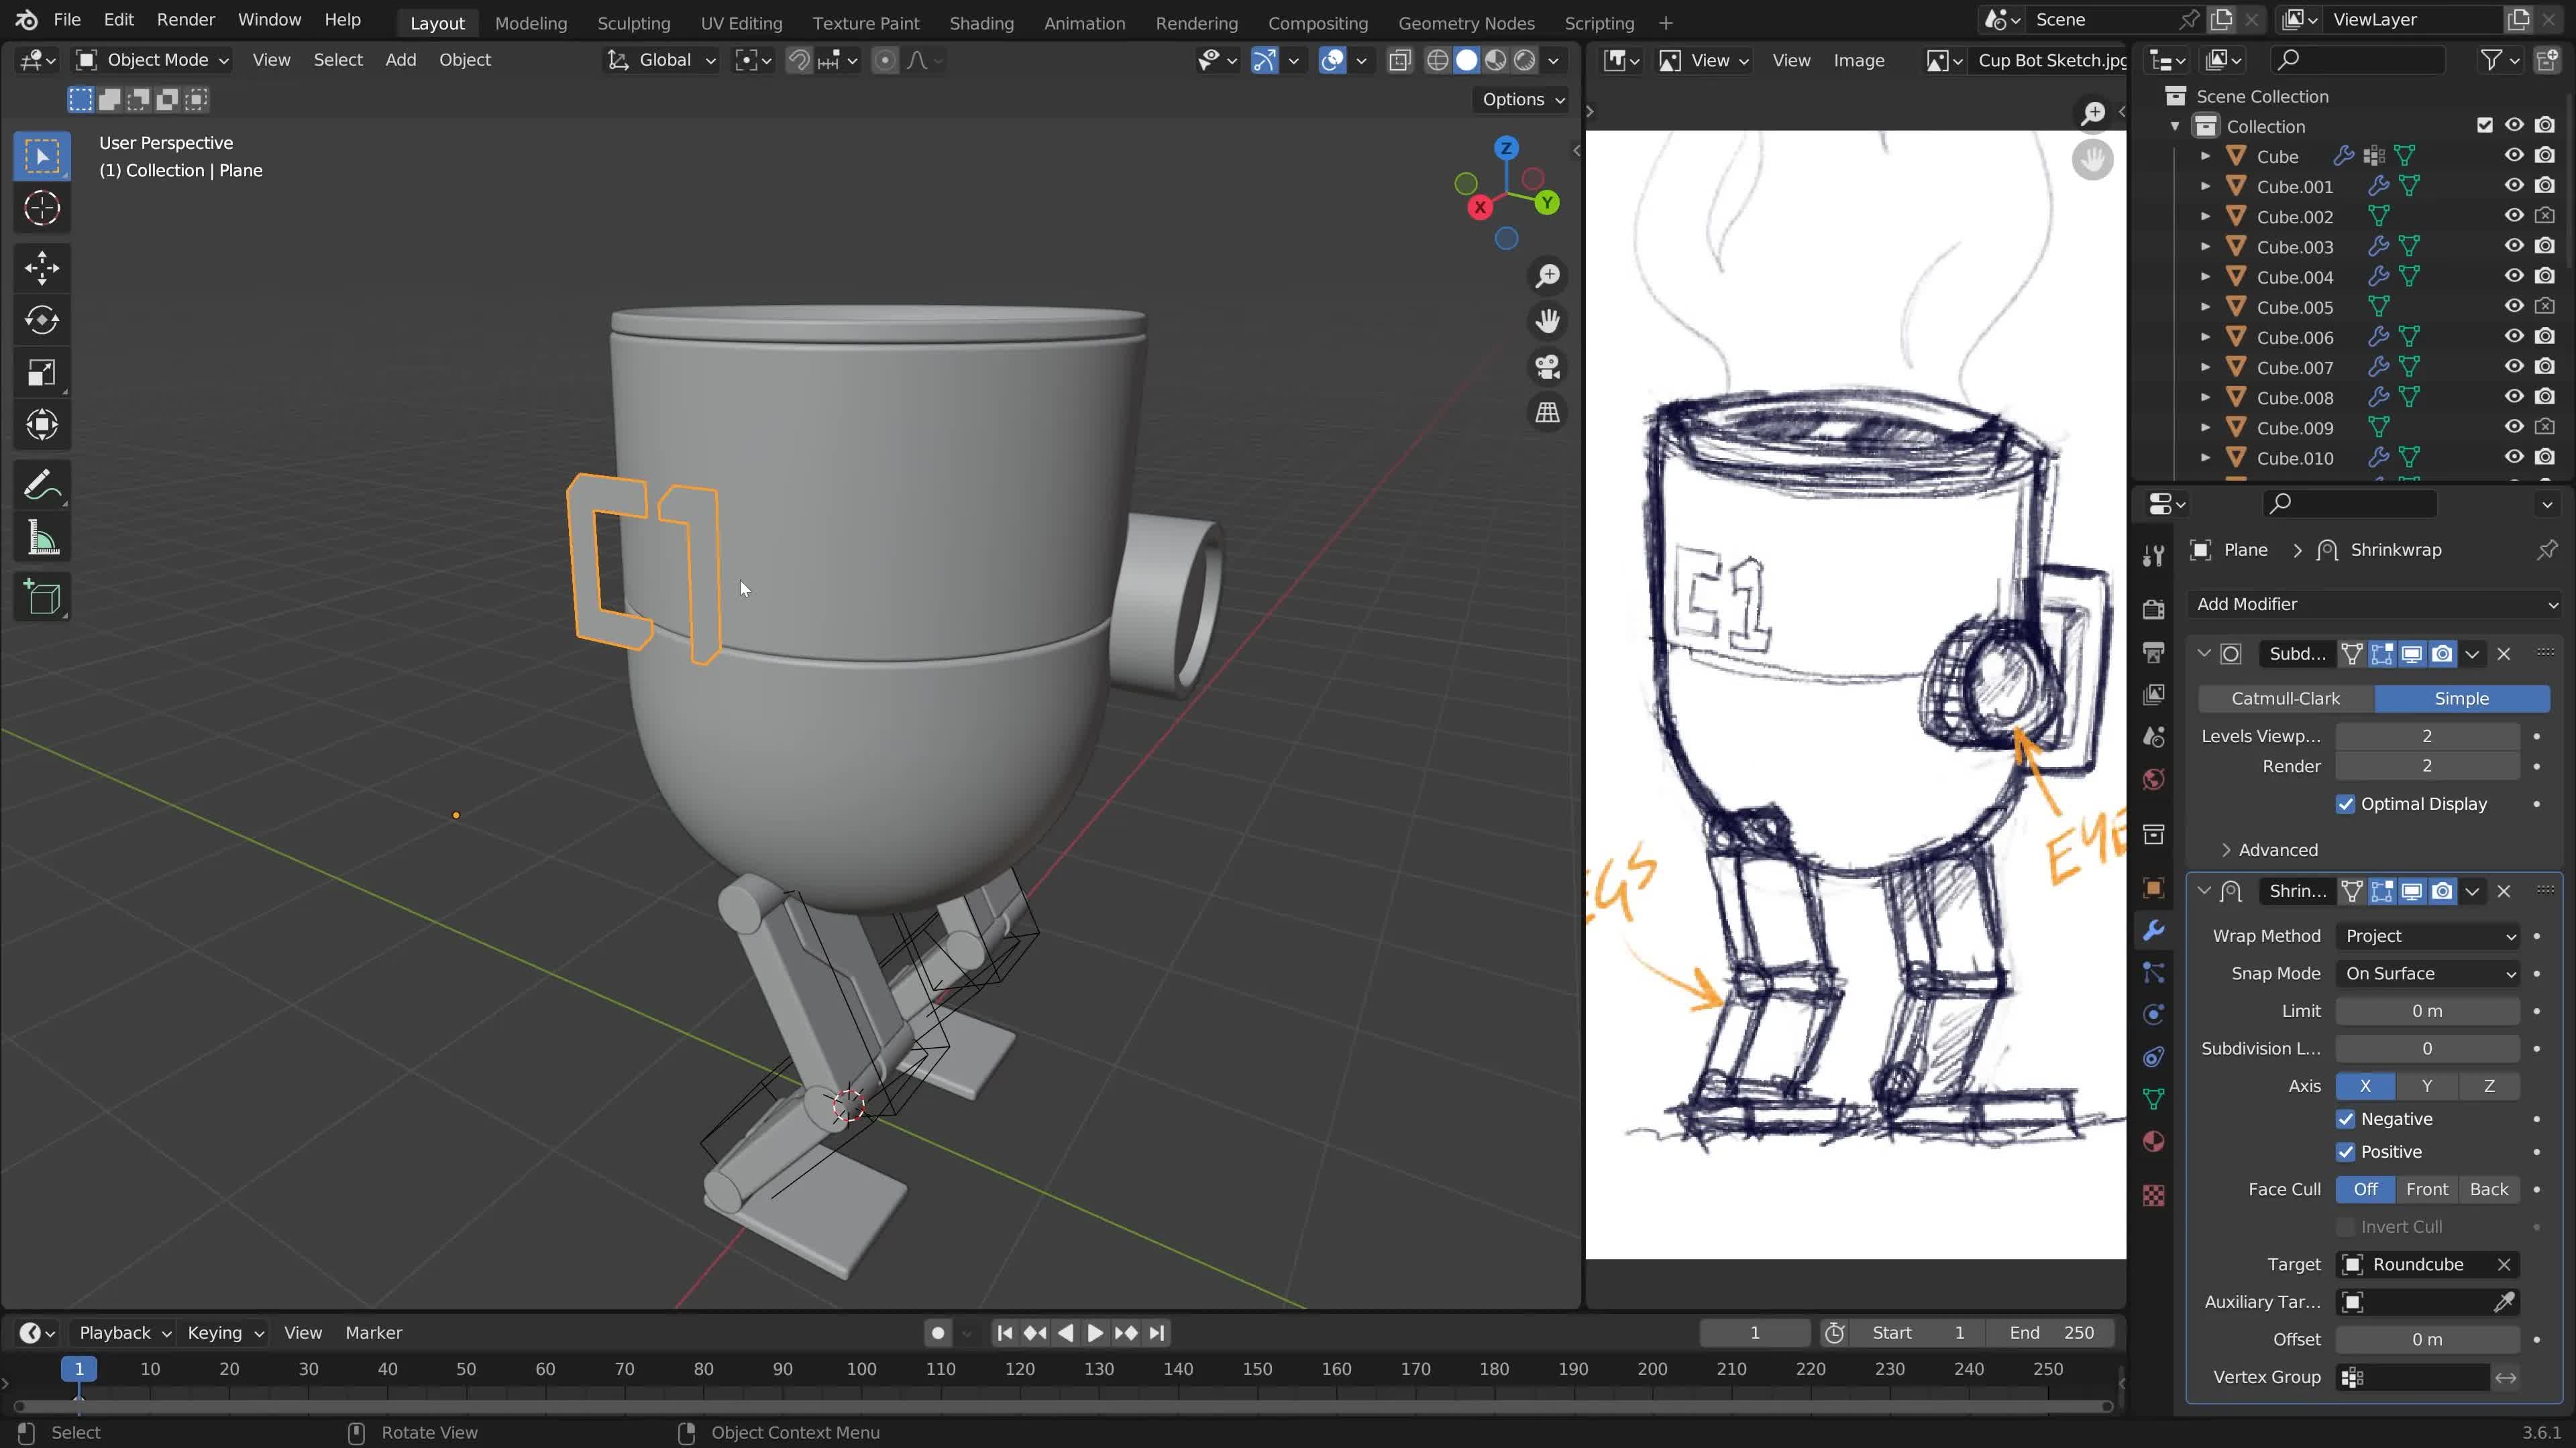The width and height of the screenshot is (2576, 1448).
Task: Open the Wrap Method dropdown
Action: click(2428, 937)
